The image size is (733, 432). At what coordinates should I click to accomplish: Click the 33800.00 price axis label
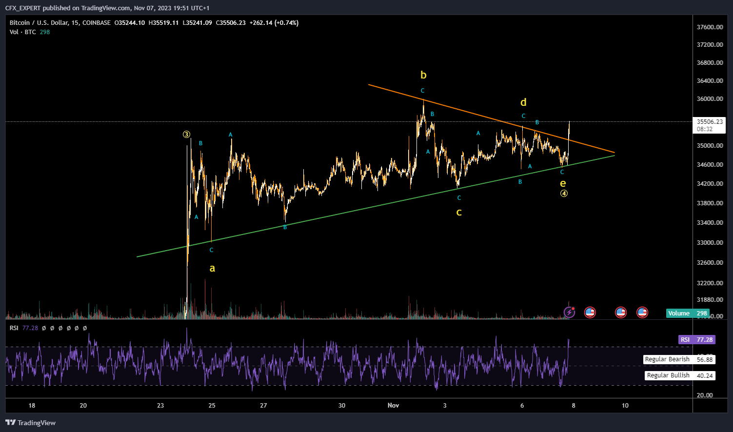(x=710, y=203)
